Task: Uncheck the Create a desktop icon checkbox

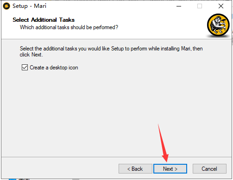Action: 25,68
